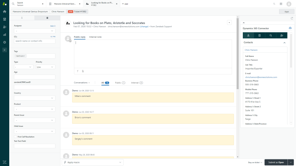Screen dimensions: 296x166
Task: Open the Country dropdown
Action: point(35,98)
